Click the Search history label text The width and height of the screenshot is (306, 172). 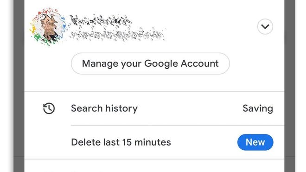point(104,108)
